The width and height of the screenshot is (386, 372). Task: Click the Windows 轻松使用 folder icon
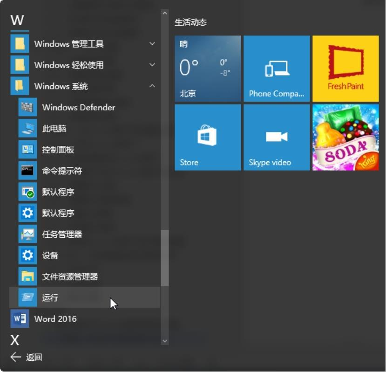[x=20, y=65]
